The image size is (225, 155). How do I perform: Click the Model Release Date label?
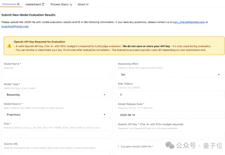click(131, 104)
